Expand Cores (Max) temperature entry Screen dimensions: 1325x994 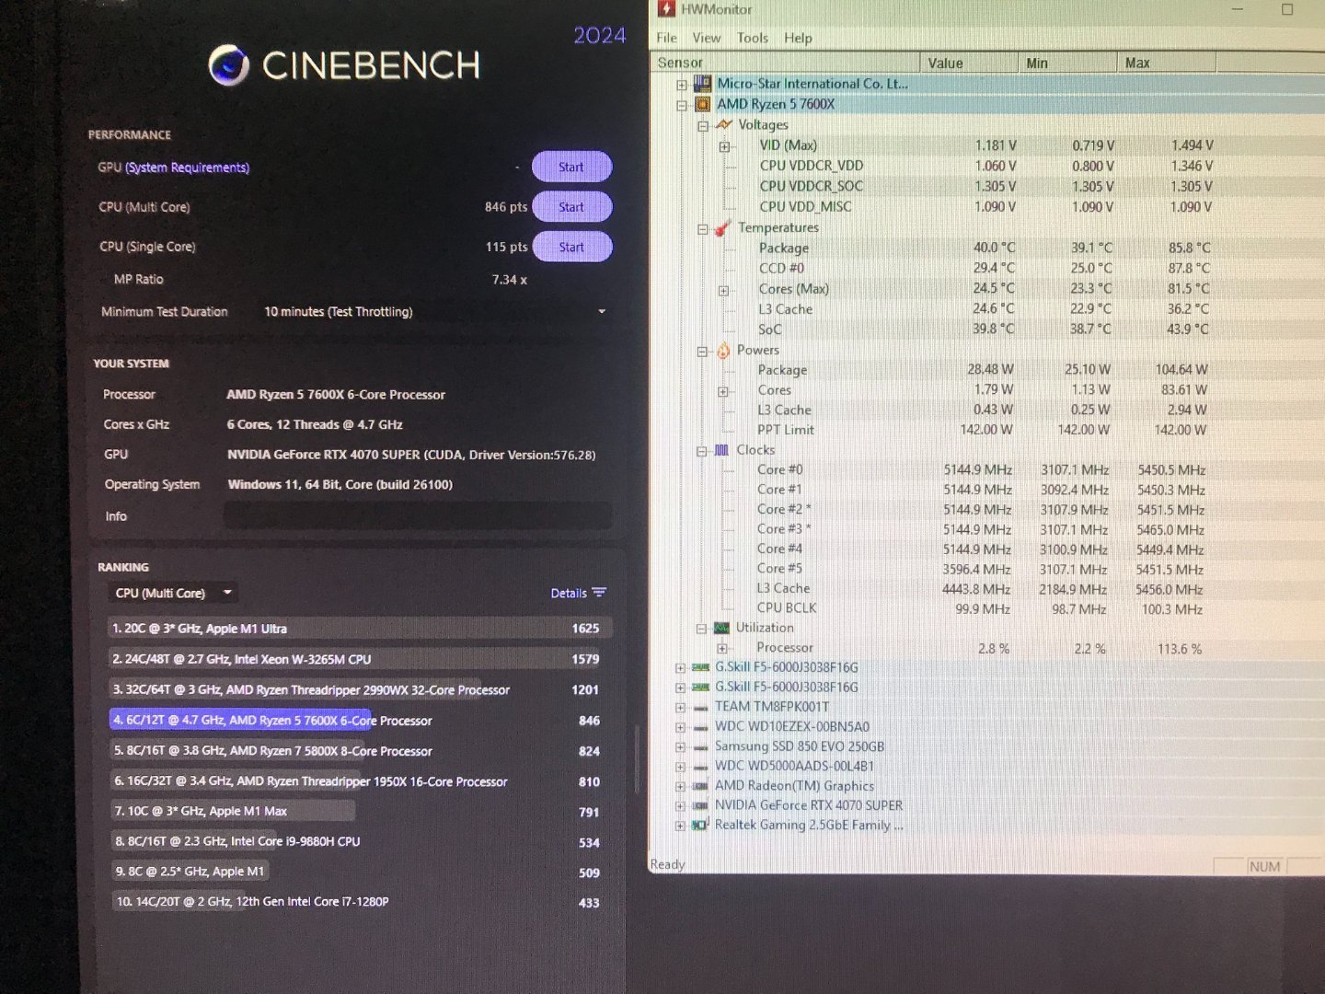point(723,290)
